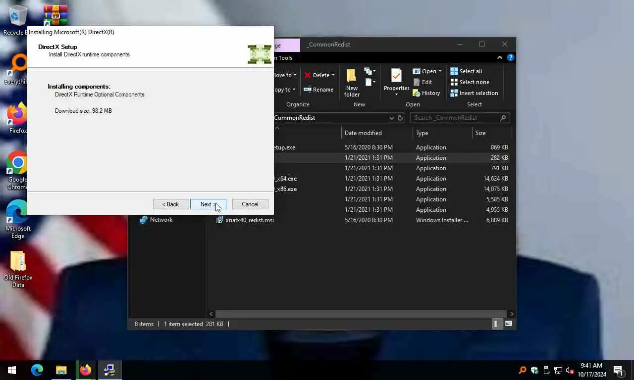Click Edit in the Open group
The width and height of the screenshot is (634, 380).
[x=422, y=82]
